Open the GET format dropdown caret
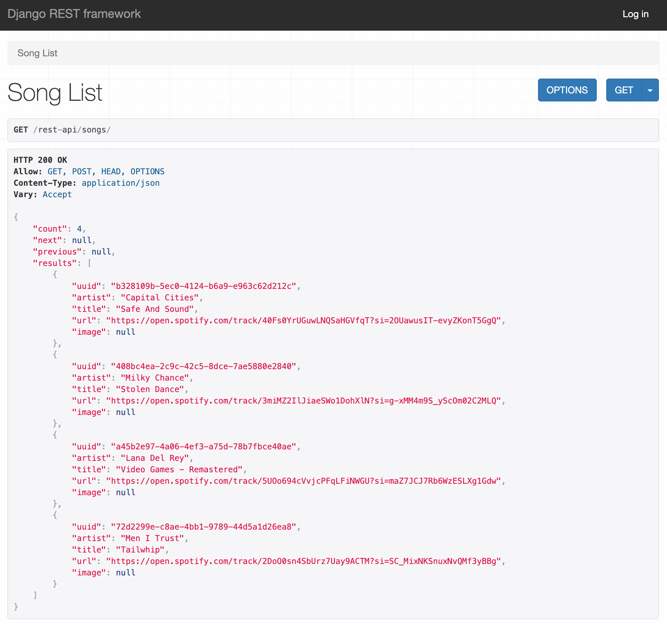This screenshot has width=667, height=627. (x=650, y=90)
